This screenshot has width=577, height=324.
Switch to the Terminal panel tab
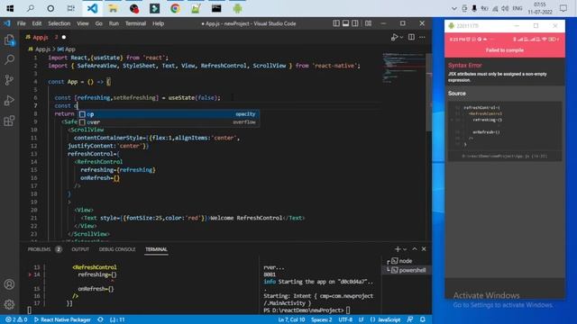(156, 249)
